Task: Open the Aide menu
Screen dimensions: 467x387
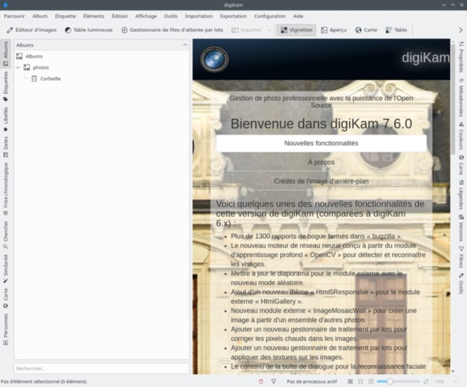Action: tap(298, 16)
